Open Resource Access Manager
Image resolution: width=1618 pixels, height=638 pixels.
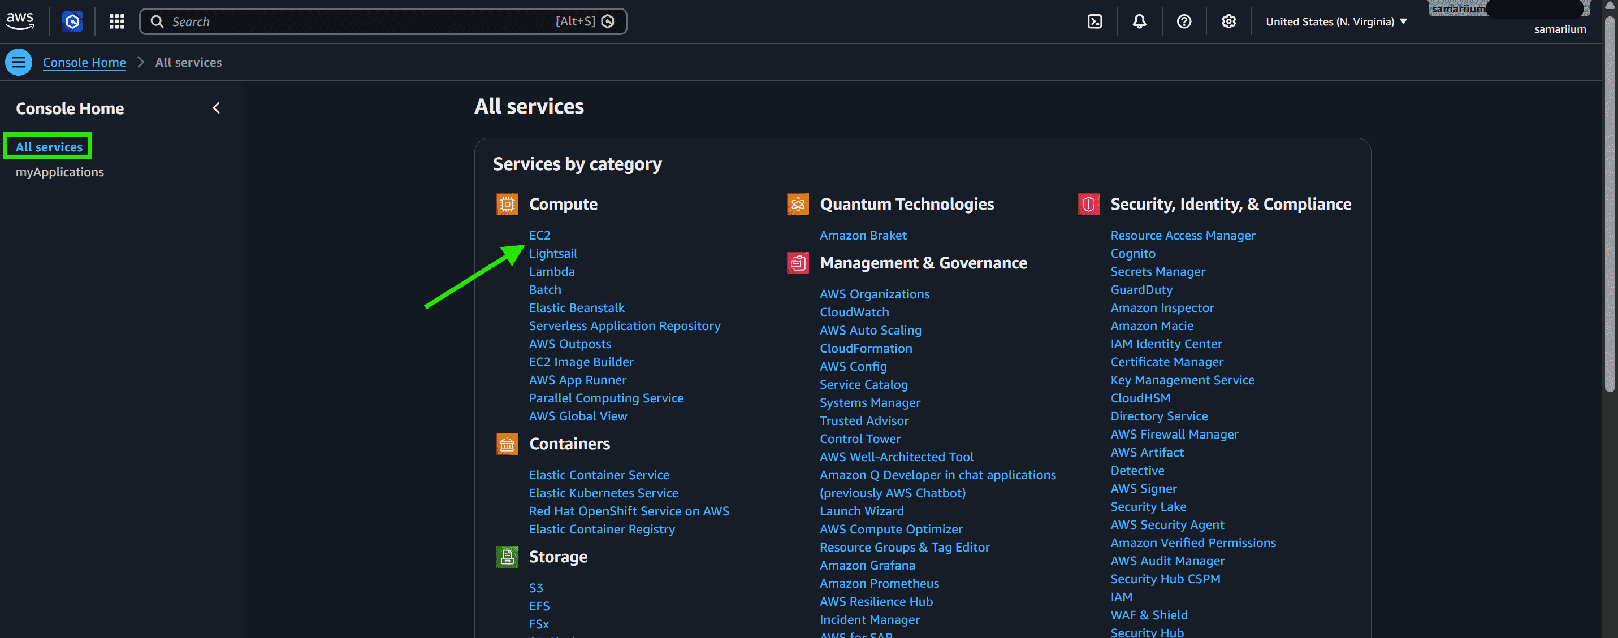point(1183,236)
